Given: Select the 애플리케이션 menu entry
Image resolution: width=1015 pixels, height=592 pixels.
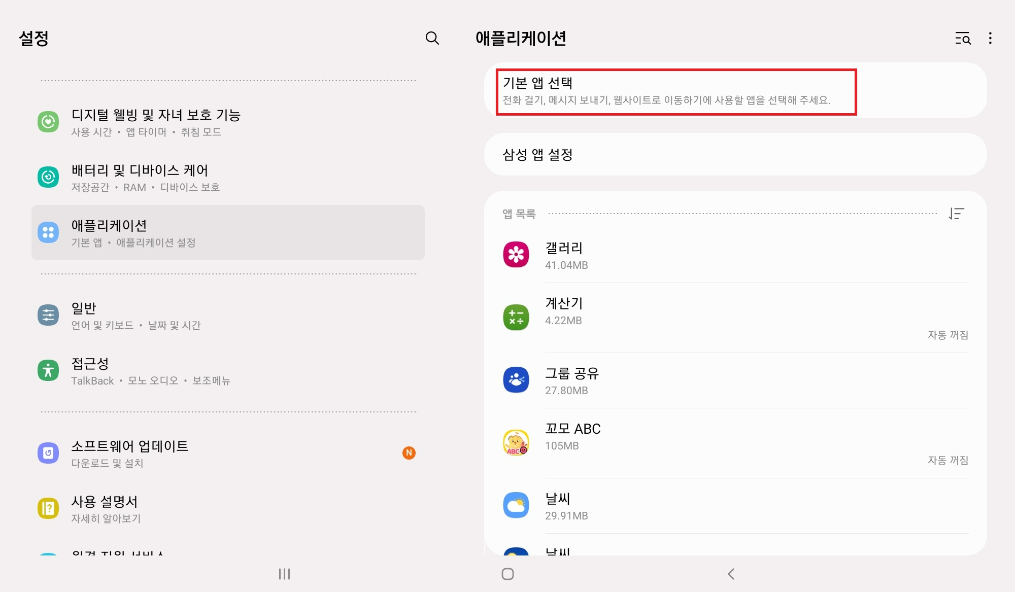Looking at the screenshot, I should tap(228, 233).
